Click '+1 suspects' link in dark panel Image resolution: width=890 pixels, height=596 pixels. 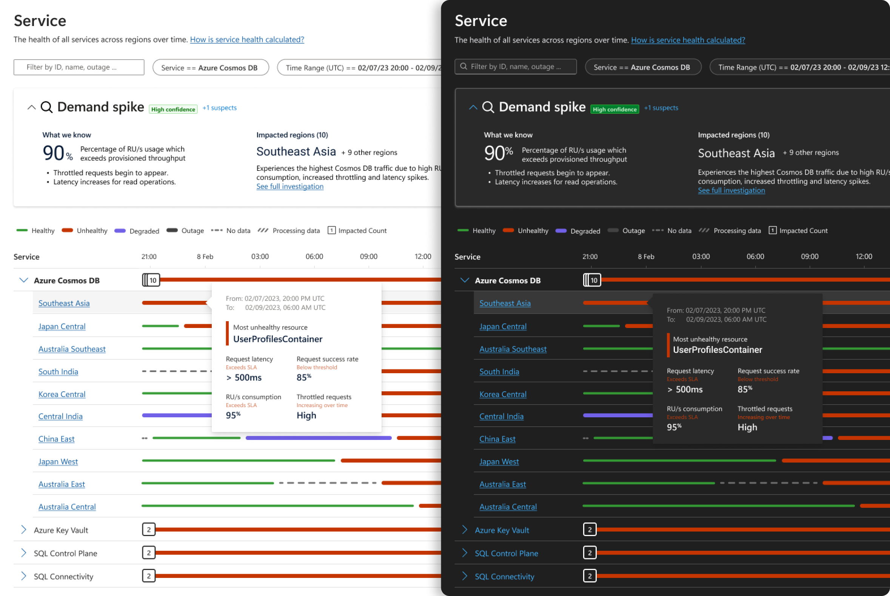pos(661,108)
